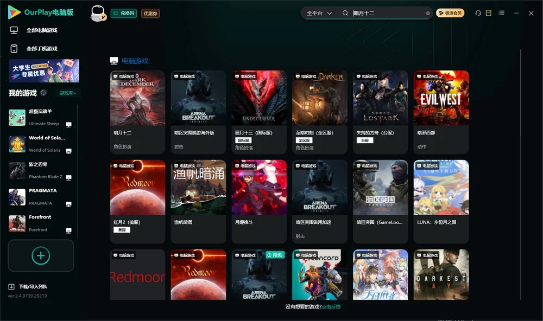Click the OurPlay logo icon
This screenshot has height=321, width=543.
(x=14, y=12)
